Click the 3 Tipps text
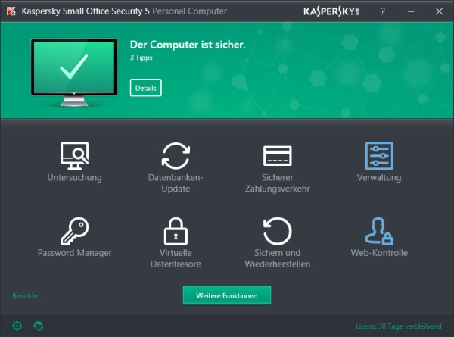 pos(141,58)
